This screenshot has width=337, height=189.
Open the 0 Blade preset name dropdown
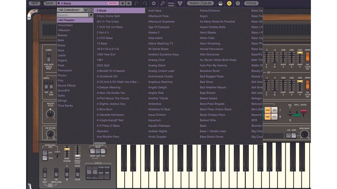[x=87, y=3]
